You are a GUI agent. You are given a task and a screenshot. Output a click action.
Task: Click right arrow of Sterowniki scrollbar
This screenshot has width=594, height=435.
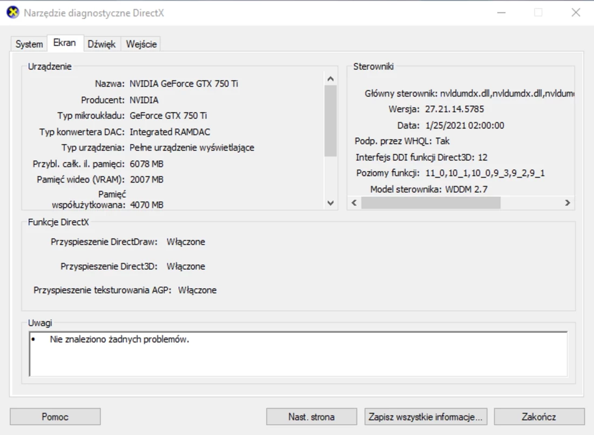click(x=568, y=202)
